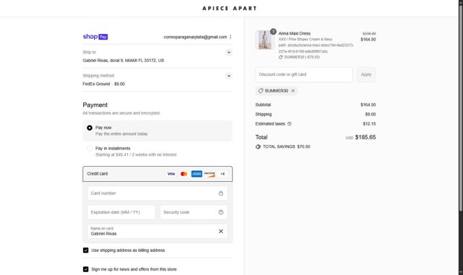The width and height of the screenshot is (463, 275).
Task: Click the item quantity badge on thumbnail
Action: pos(273,31)
